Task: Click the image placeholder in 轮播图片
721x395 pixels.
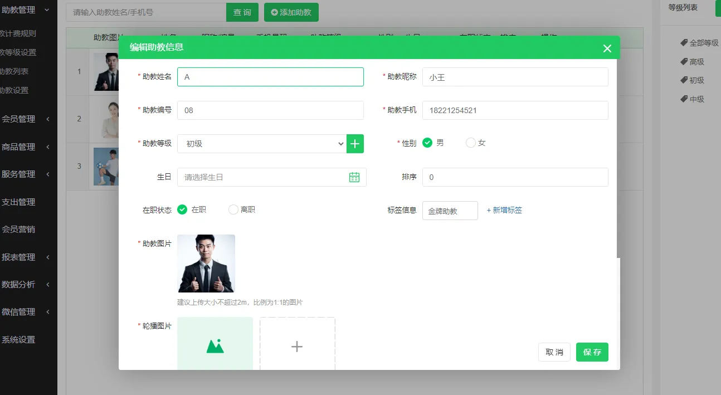Action: coord(215,345)
